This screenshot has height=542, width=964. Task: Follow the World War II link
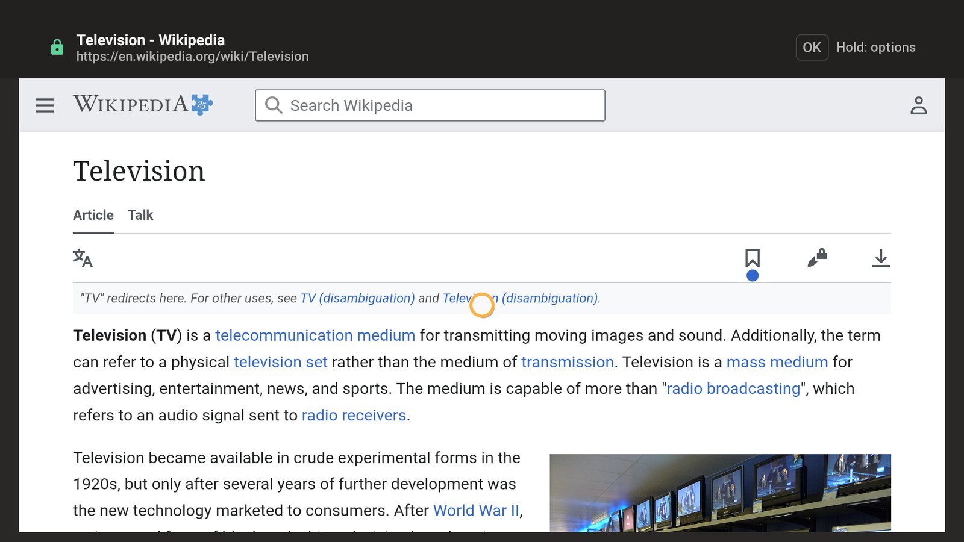pyautogui.click(x=476, y=510)
